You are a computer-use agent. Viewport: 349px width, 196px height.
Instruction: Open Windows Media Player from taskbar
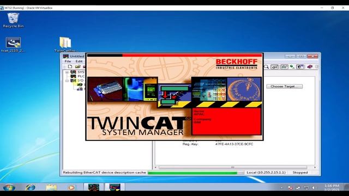pyautogui.click(x=71, y=187)
